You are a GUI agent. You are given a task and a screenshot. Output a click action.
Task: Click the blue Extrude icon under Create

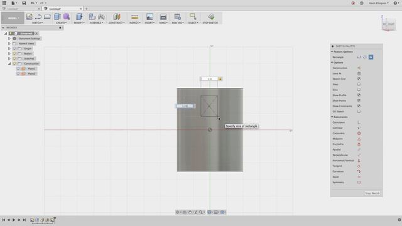tap(57, 17)
